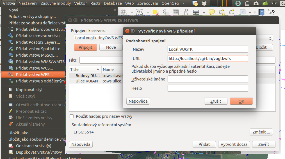Choose Přidat vrstvu MSSQL menu entry

pyautogui.click(x=33, y=55)
